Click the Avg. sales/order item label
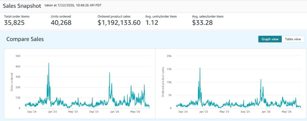 (208, 16)
